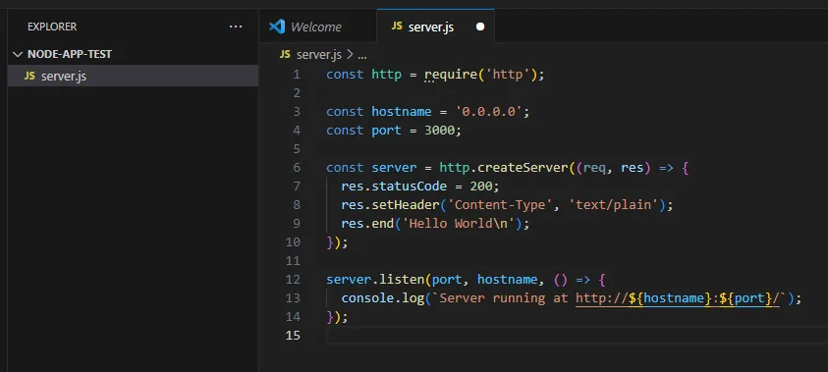
Task: Click the unsaved dot on server.js tab
Action: tap(480, 27)
